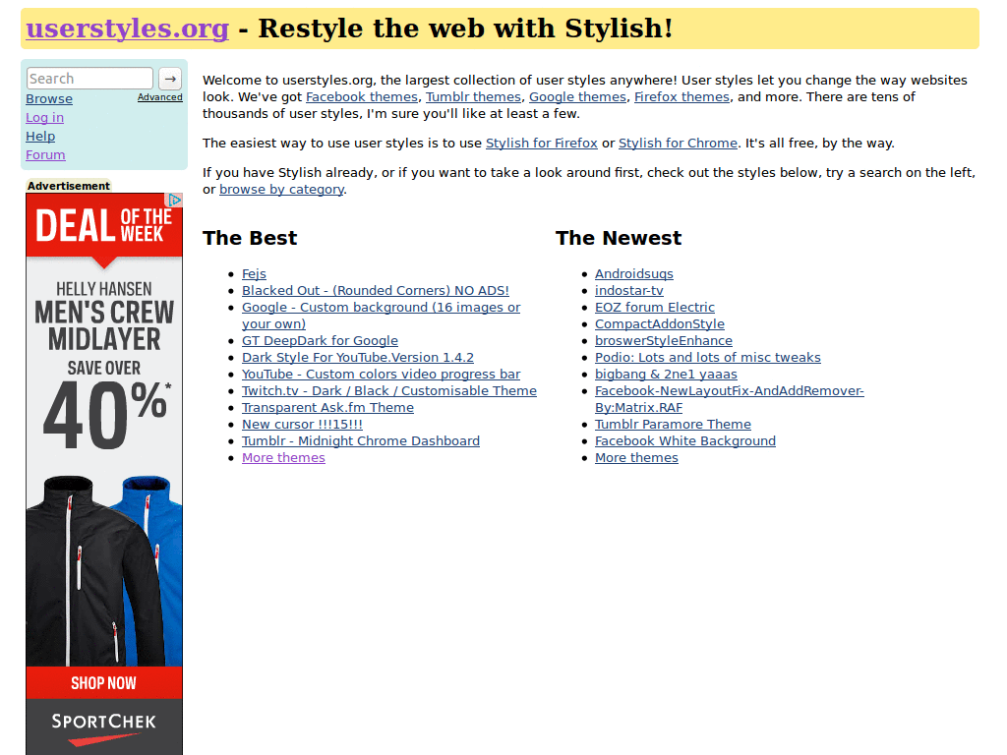
Task: Open indostar-tv style
Action: 628,291
